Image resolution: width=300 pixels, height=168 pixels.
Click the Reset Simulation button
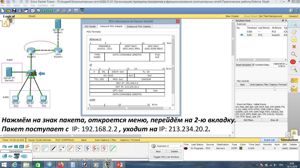pos(243,65)
